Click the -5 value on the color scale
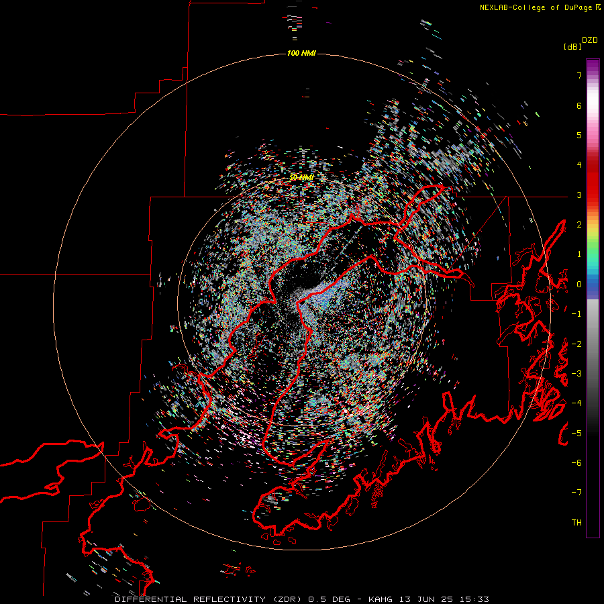 tap(576, 434)
